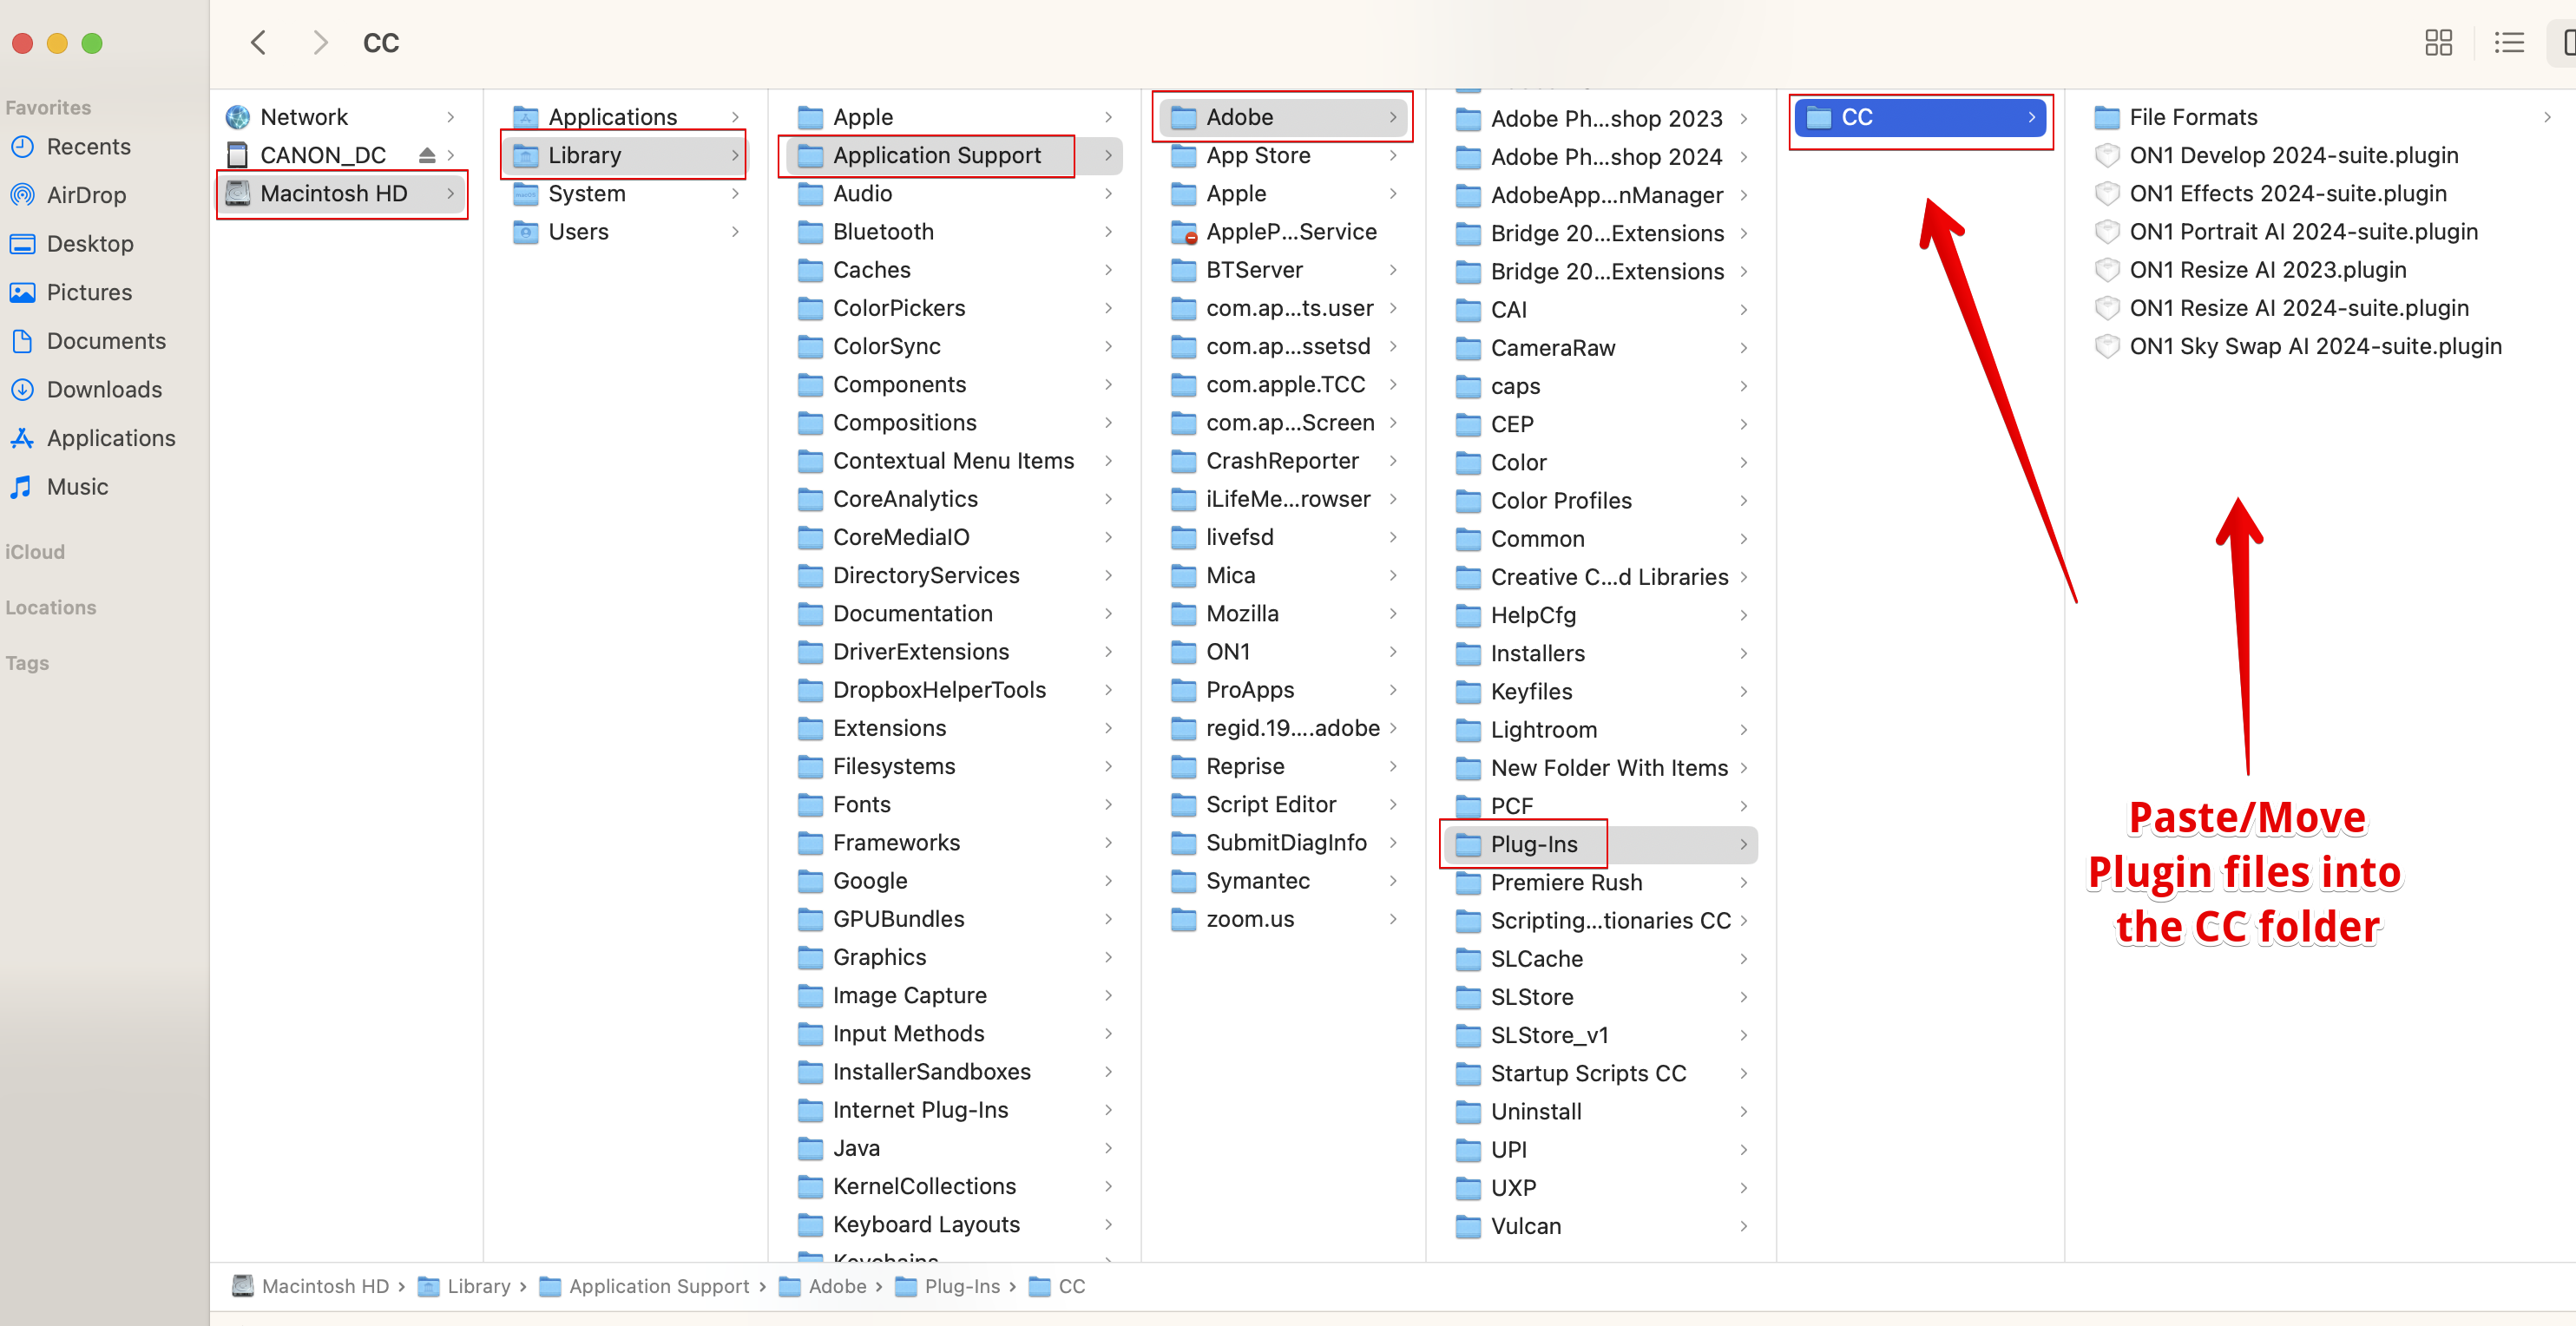Expand the Lightroom folder
2576x1326 pixels.
(x=1543, y=729)
